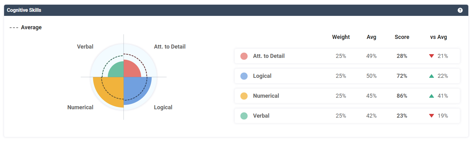Click the Score column header
The height and width of the screenshot is (141, 473).
pyautogui.click(x=402, y=37)
